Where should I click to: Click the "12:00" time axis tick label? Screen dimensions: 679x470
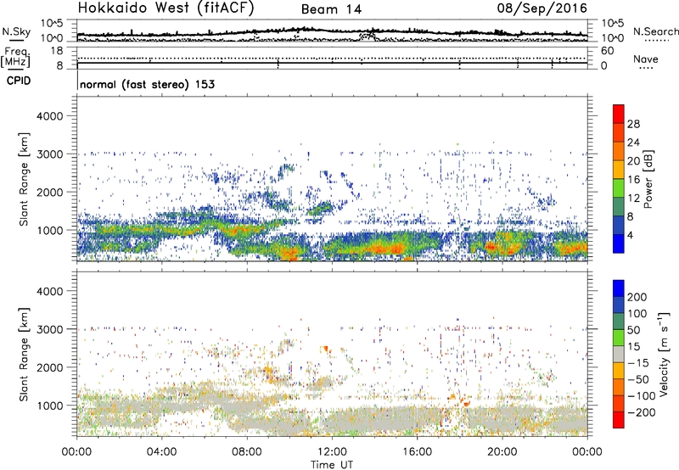pos(332,452)
